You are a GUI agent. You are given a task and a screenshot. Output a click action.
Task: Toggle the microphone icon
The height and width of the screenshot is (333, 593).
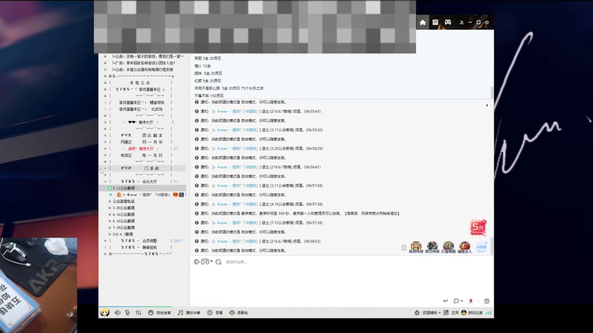[128, 313]
